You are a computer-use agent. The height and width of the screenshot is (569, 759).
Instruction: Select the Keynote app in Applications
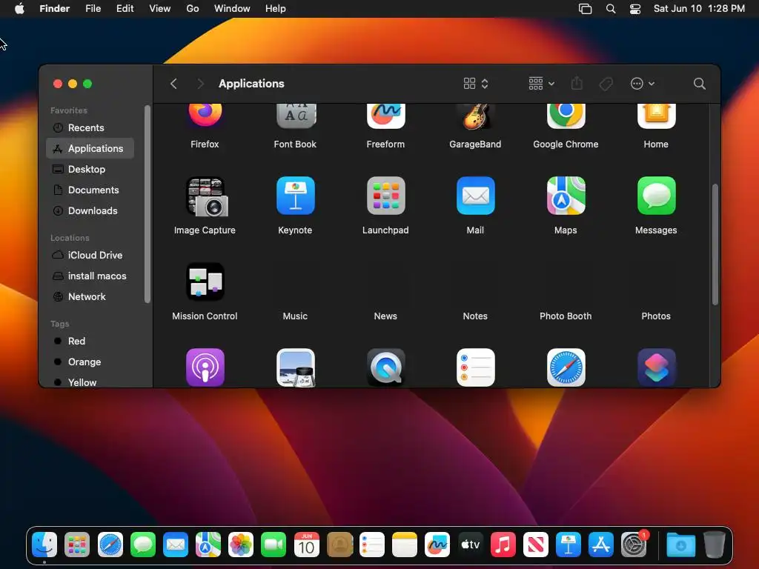tap(296, 196)
